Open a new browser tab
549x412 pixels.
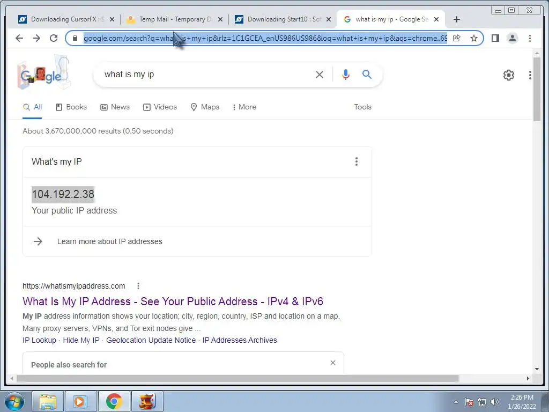coord(457,19)
